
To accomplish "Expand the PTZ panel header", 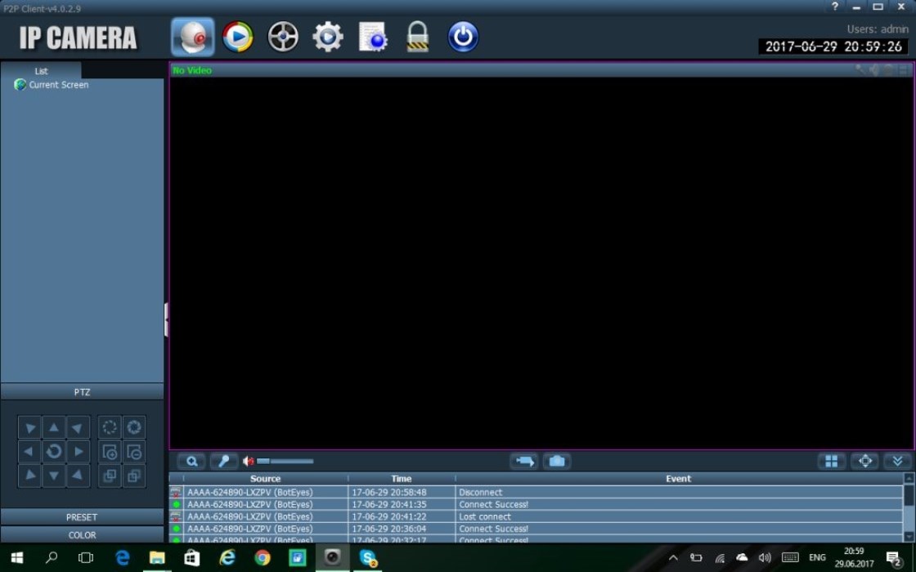I will click(82, 391).
